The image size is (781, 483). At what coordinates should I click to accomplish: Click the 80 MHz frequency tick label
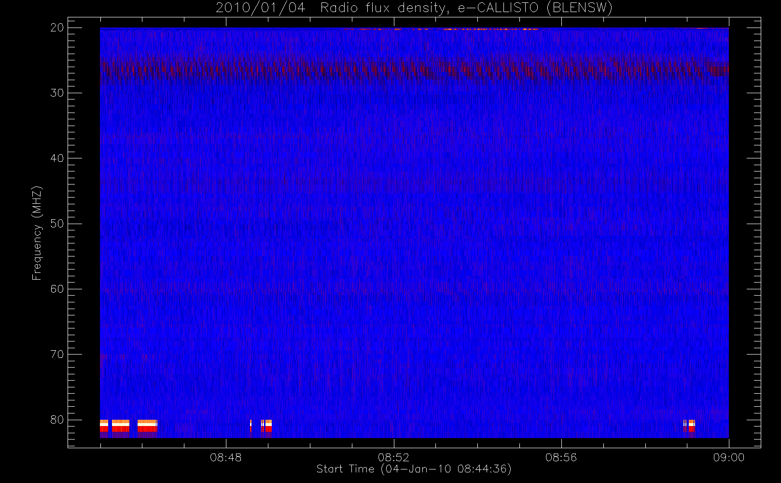pos(57,420)
